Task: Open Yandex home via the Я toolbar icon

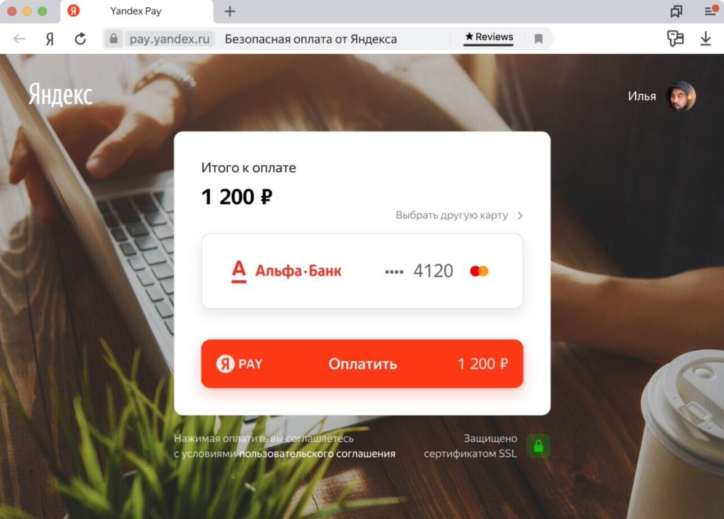Action: click(50, 39)
